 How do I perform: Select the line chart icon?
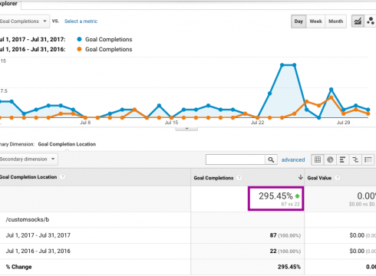pyautogui.click(x=358, y=21)
